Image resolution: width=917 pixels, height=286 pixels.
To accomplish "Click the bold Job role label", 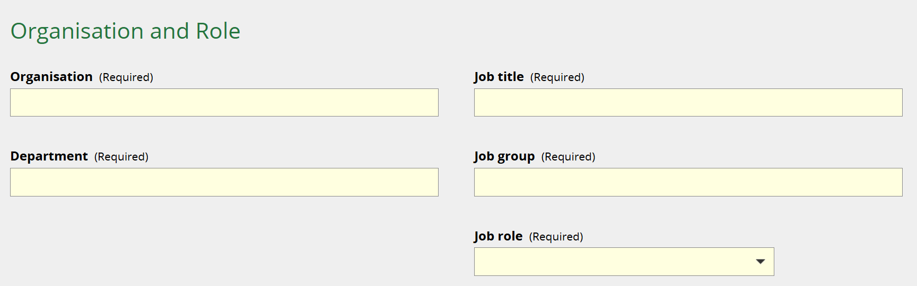I will (498, 236).
